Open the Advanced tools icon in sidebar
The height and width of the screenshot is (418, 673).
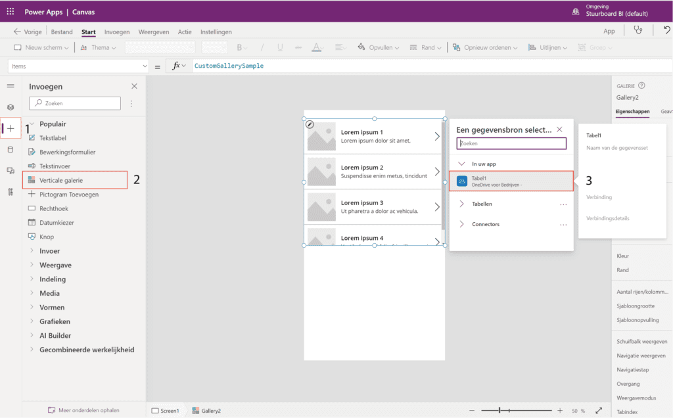(x=11, y=192)
